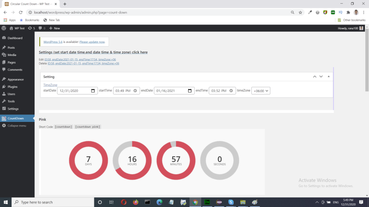Click the 57 Minutes countdown circle
Image resolution: width=369 pixels, height=207 pixels.
(x=176, y=160)
